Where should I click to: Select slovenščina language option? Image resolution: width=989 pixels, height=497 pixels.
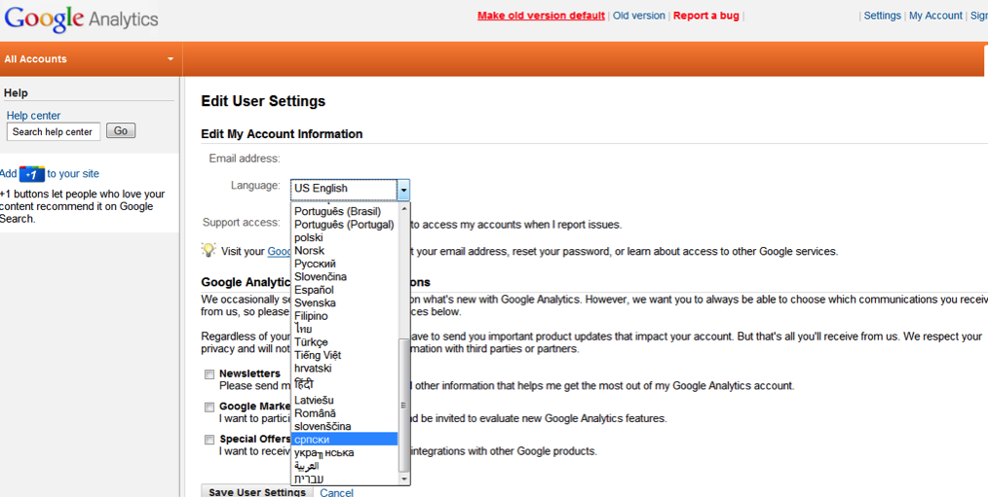pyautogui.click(x=344, y=426)
